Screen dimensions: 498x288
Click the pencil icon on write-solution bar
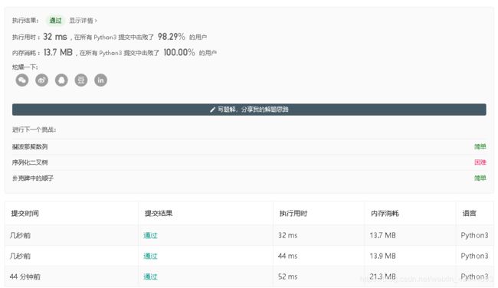point(212,110)
